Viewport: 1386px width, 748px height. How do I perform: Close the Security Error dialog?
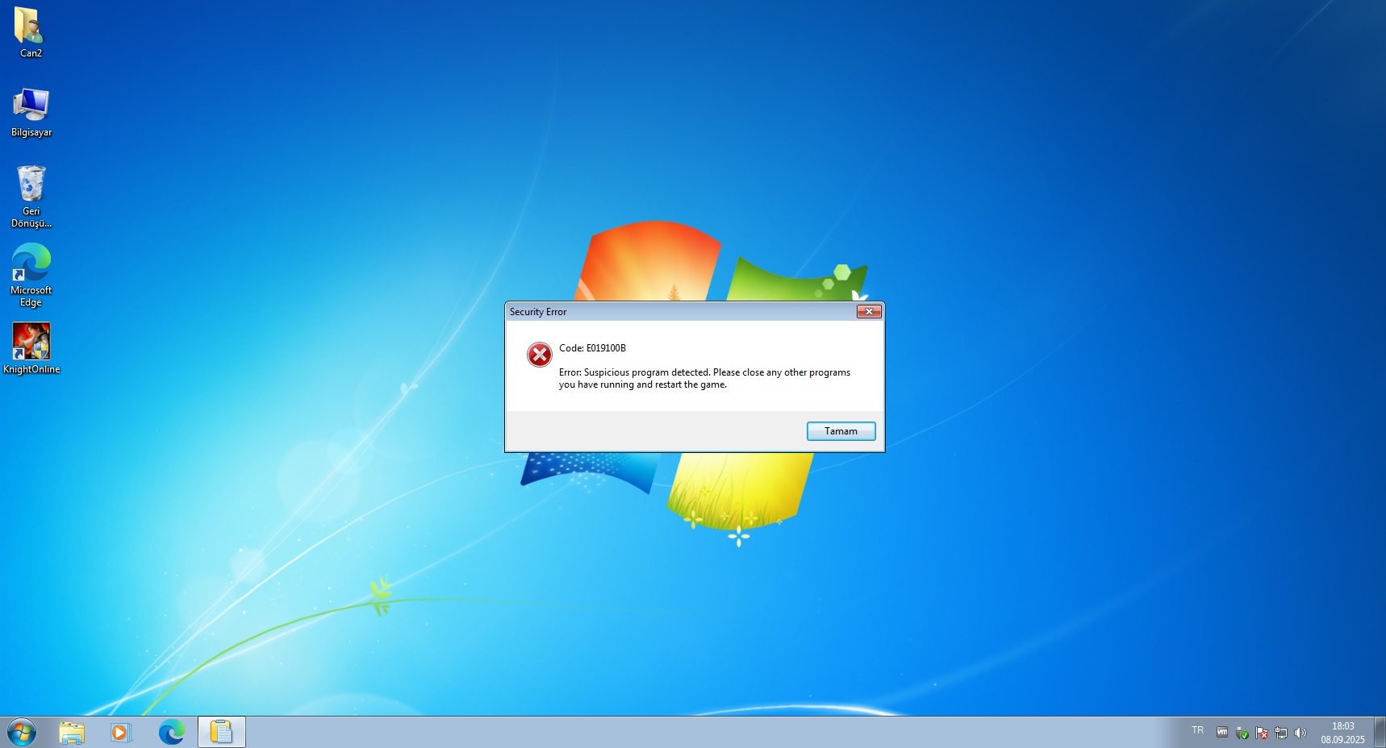(869, 312)
